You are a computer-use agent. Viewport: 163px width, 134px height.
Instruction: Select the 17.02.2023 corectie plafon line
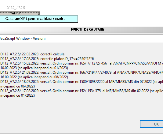tap(47, 59)
